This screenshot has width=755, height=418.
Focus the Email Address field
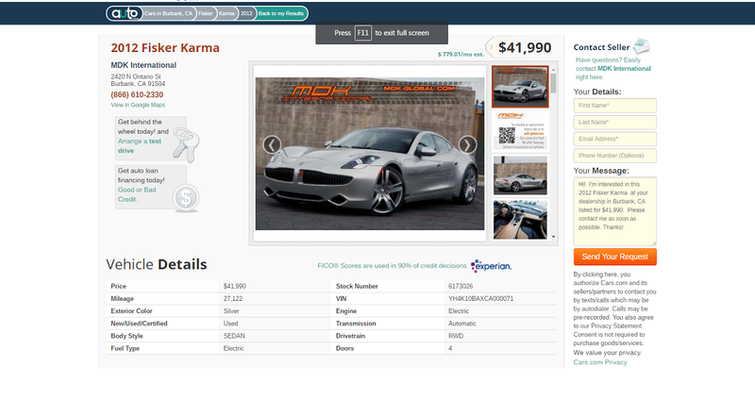click(615, 139)
